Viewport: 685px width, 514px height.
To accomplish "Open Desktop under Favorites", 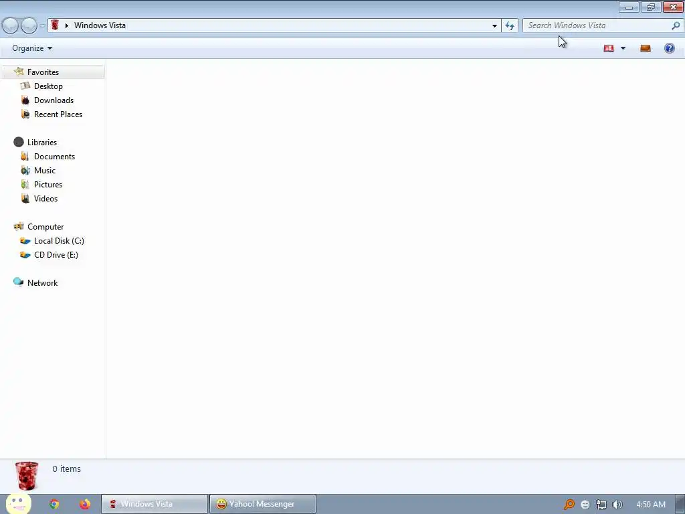I will pos(48,86).
